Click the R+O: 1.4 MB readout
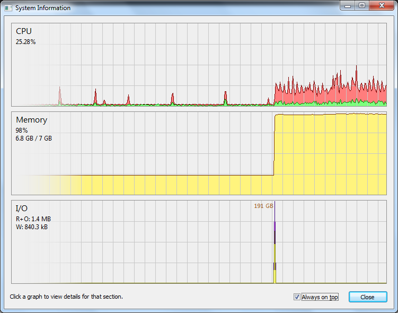 point(33,219)
